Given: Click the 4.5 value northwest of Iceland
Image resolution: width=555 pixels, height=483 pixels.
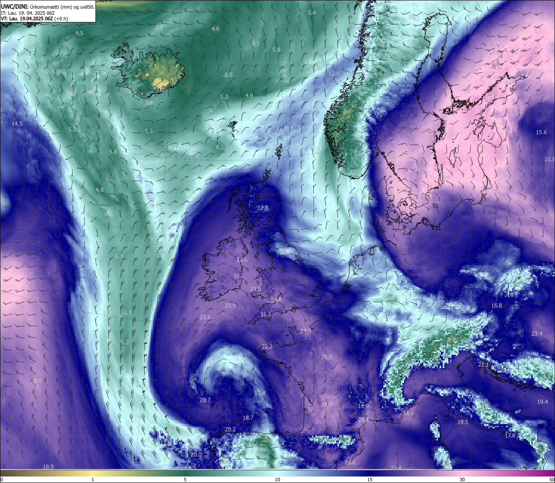Looking at the screenshot, I should pos(79,33).
